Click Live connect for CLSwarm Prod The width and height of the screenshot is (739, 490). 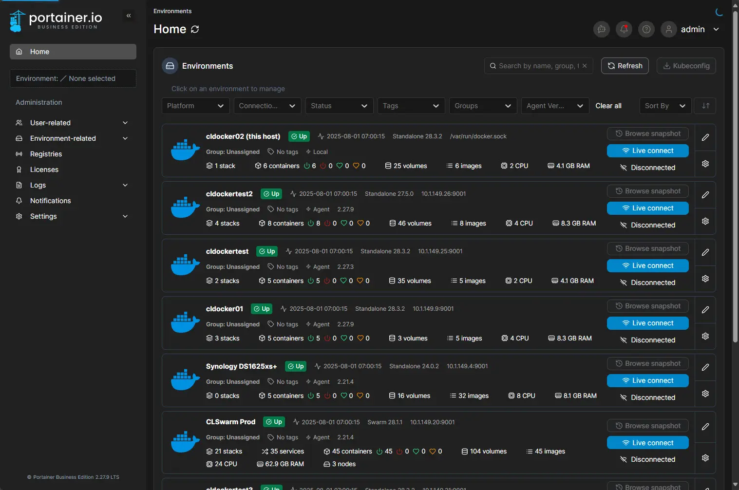click(x=648, y=443)
